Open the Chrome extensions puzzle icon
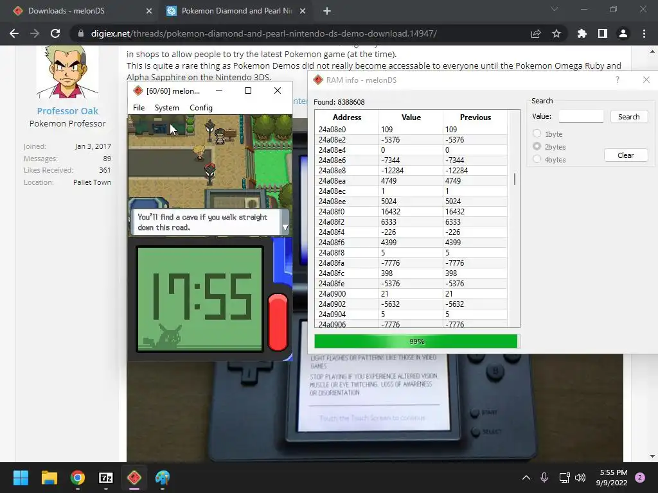Screen dimensions: 658x493 (582, 33)
